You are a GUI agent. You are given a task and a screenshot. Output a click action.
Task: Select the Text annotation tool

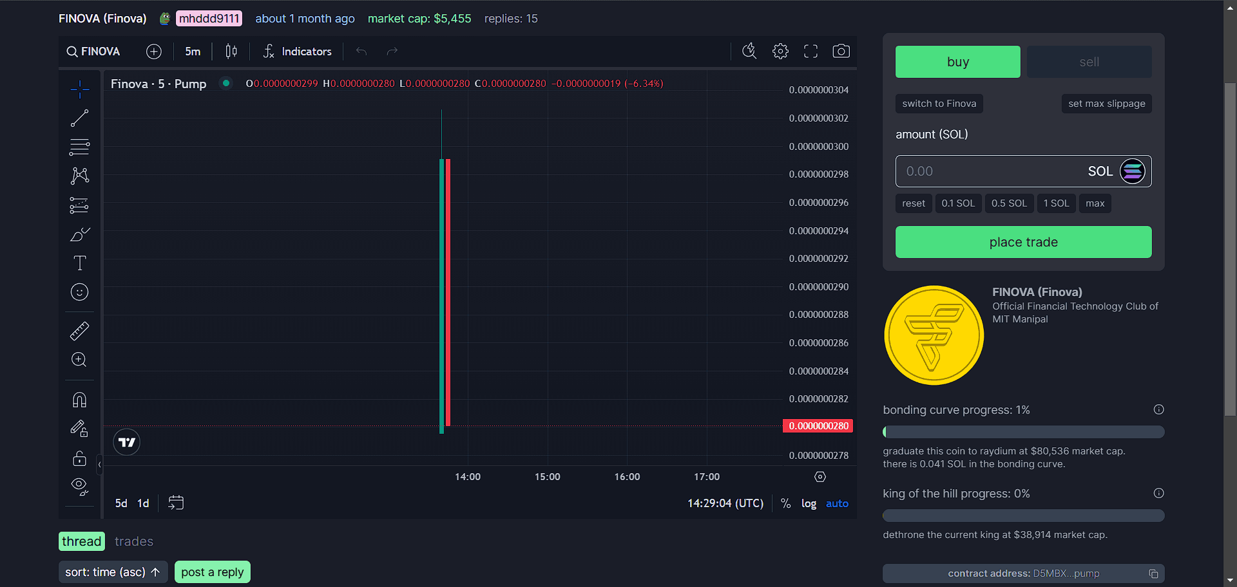pos(79,263)
